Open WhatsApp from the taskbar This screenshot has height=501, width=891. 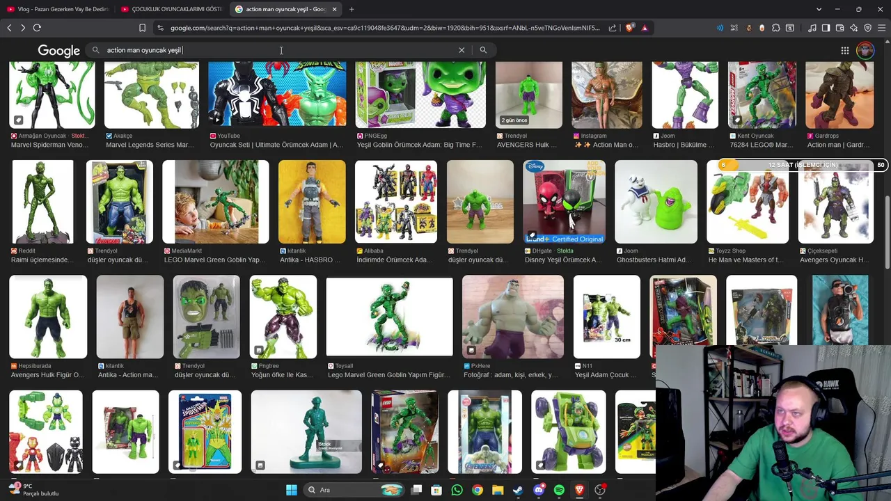point(457,490)
